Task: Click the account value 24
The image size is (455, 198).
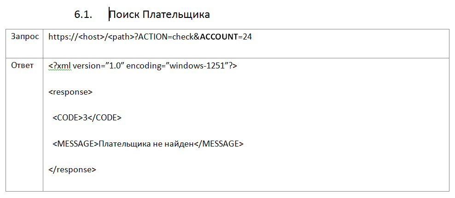Action: point(247,37)
